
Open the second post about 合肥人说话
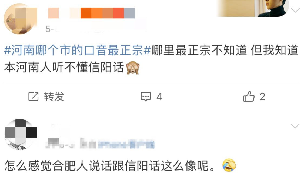(120, 166)
